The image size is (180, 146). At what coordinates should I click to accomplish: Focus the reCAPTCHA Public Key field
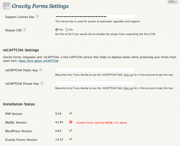tap(95, 70)
